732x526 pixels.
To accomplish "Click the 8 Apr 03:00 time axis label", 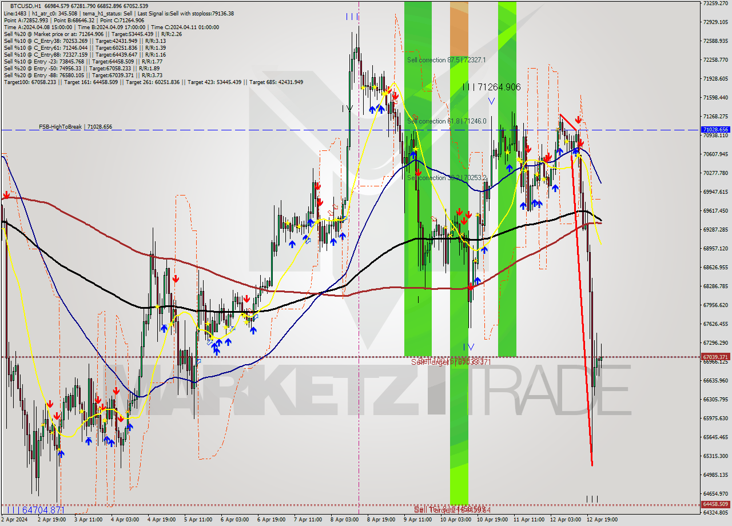I will 345,520.
